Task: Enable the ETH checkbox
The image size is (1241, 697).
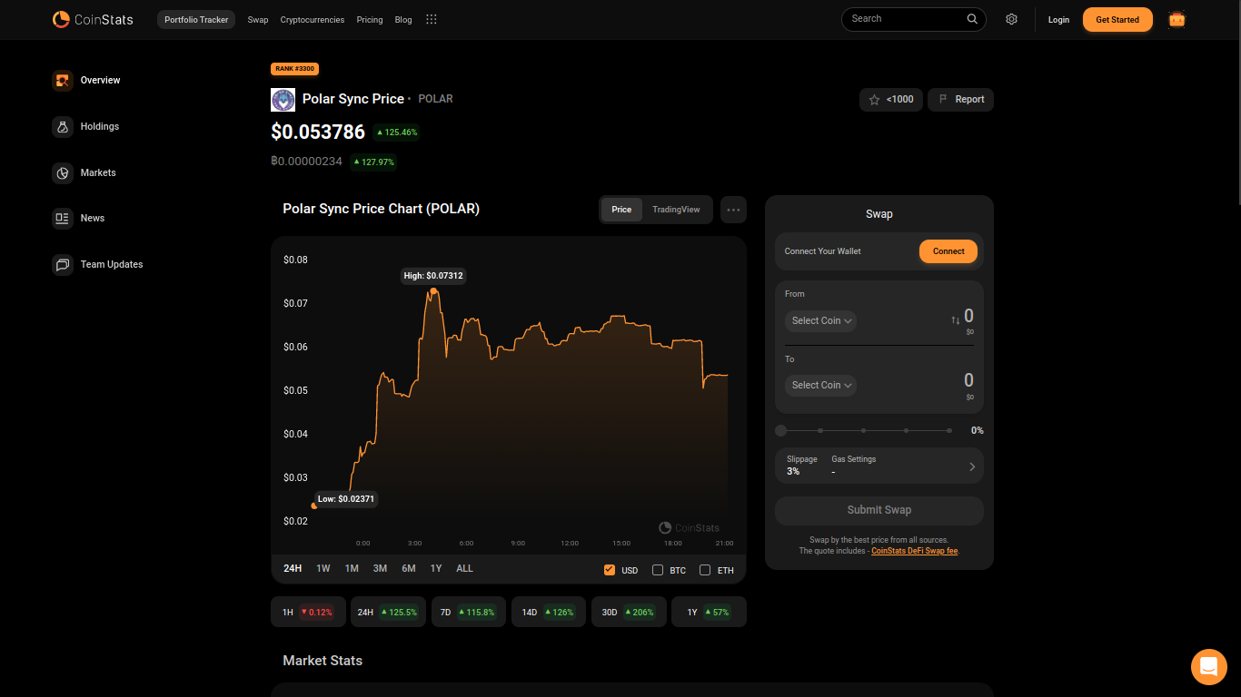Action: [x=705, y=570]
